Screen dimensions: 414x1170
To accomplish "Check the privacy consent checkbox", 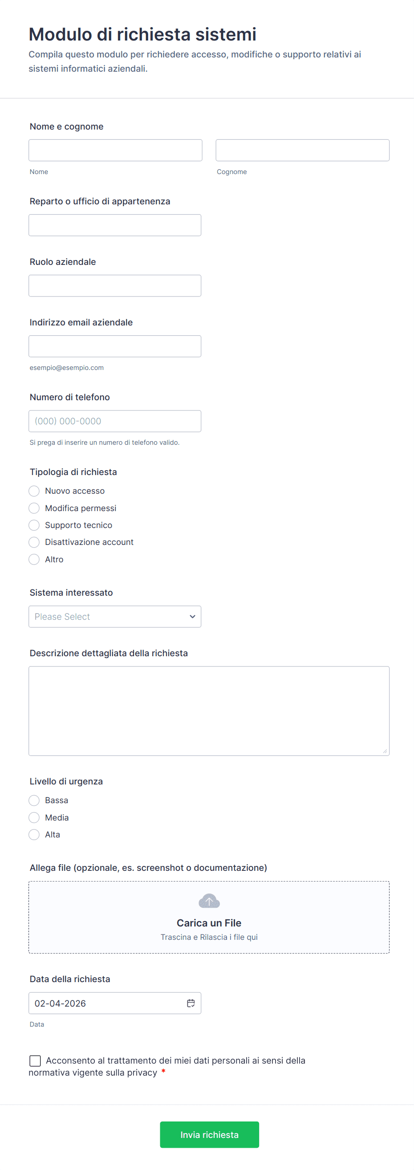I will pyautogui.click(x=35, y=1060).
